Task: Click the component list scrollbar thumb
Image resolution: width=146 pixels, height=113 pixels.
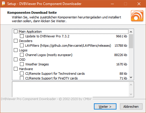Action: 131,41
